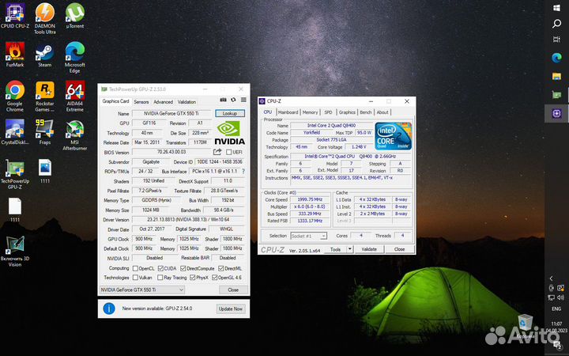
Task: Toggle the Vulkan checkbox
Action: coord(135,278)
